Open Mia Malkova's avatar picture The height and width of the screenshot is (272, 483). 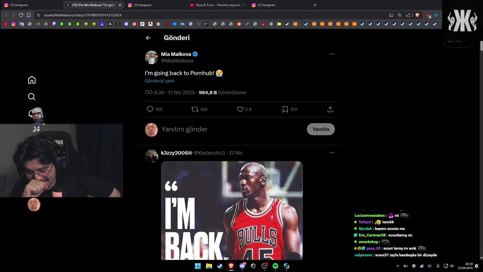(152, 57)
